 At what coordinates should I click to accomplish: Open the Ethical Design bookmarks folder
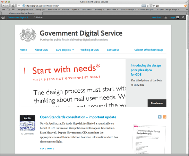click(128, 9)
